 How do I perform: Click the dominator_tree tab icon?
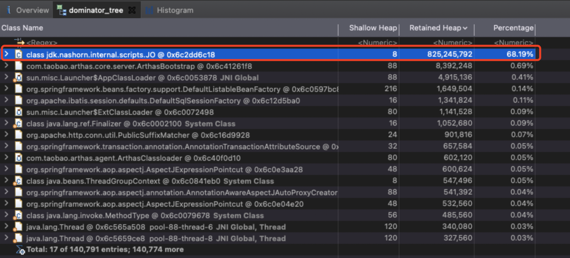coord(61,10)
